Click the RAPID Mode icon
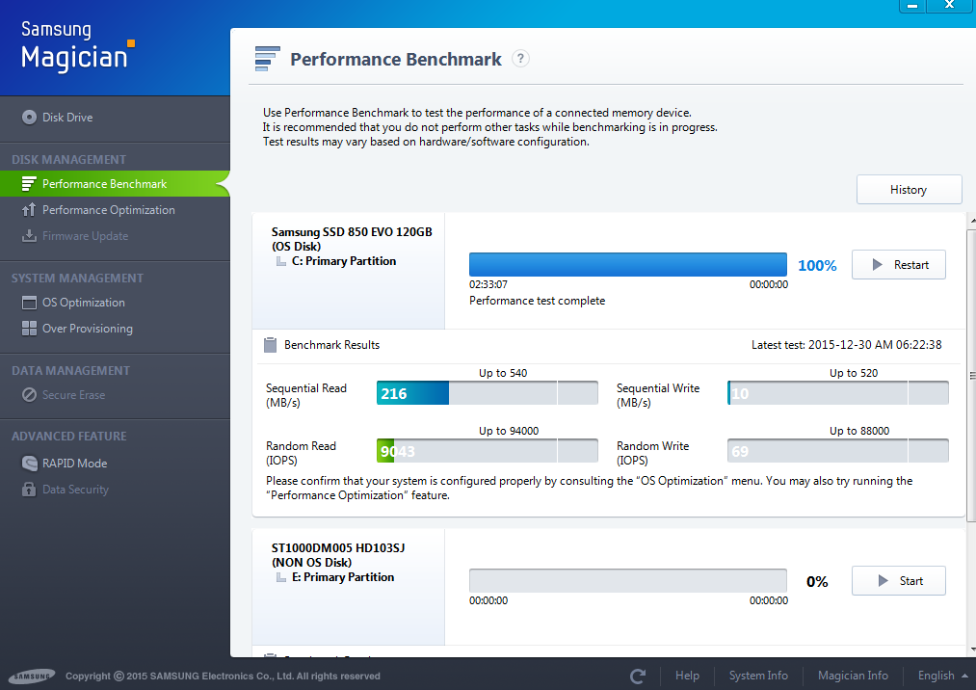Viewport: 976px width, 690px height. pyautogui.click(x=29, y=464)
